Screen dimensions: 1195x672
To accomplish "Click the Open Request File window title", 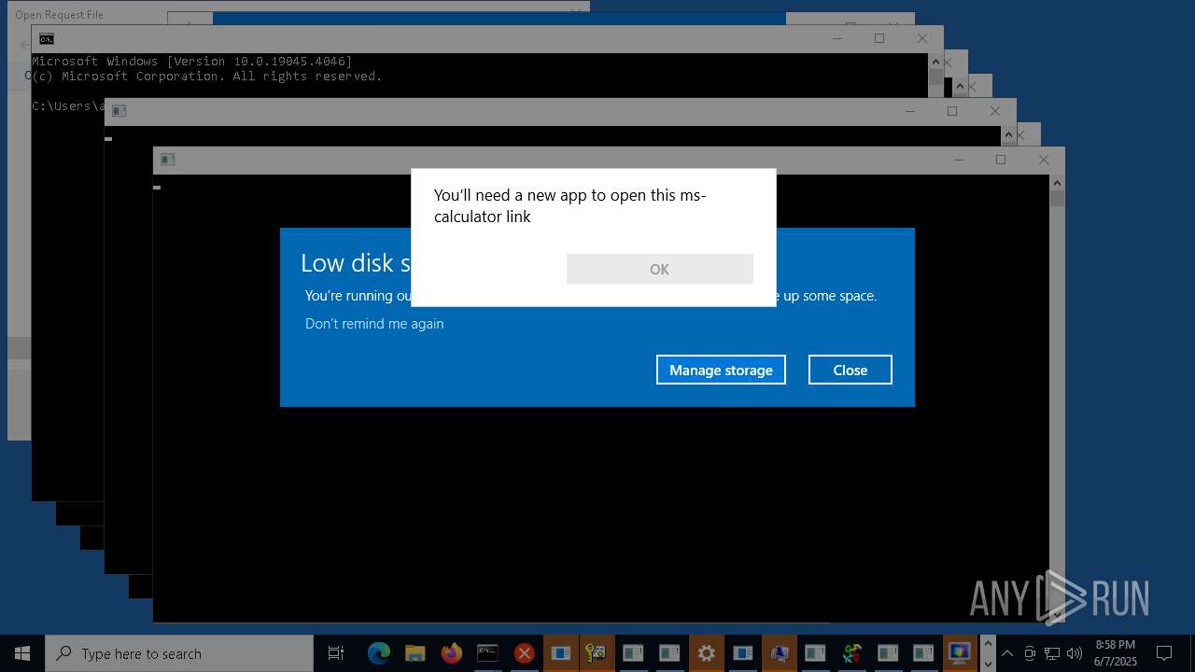I will [60, 15].
